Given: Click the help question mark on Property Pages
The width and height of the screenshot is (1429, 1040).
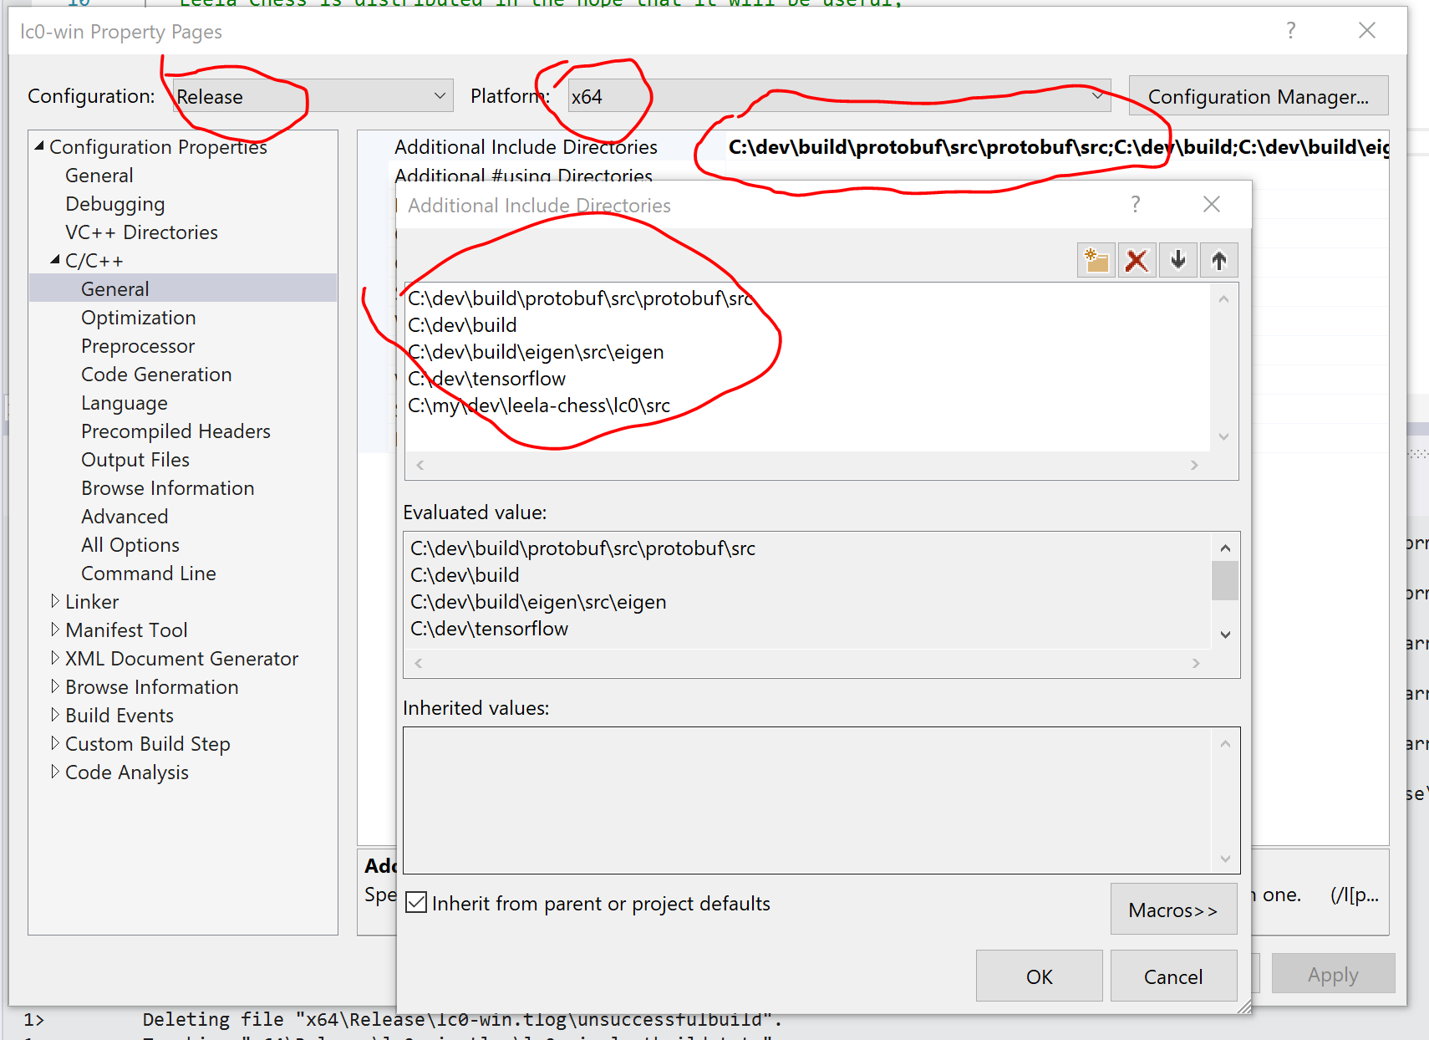Looking at the screenshot, I should 1290,30.
